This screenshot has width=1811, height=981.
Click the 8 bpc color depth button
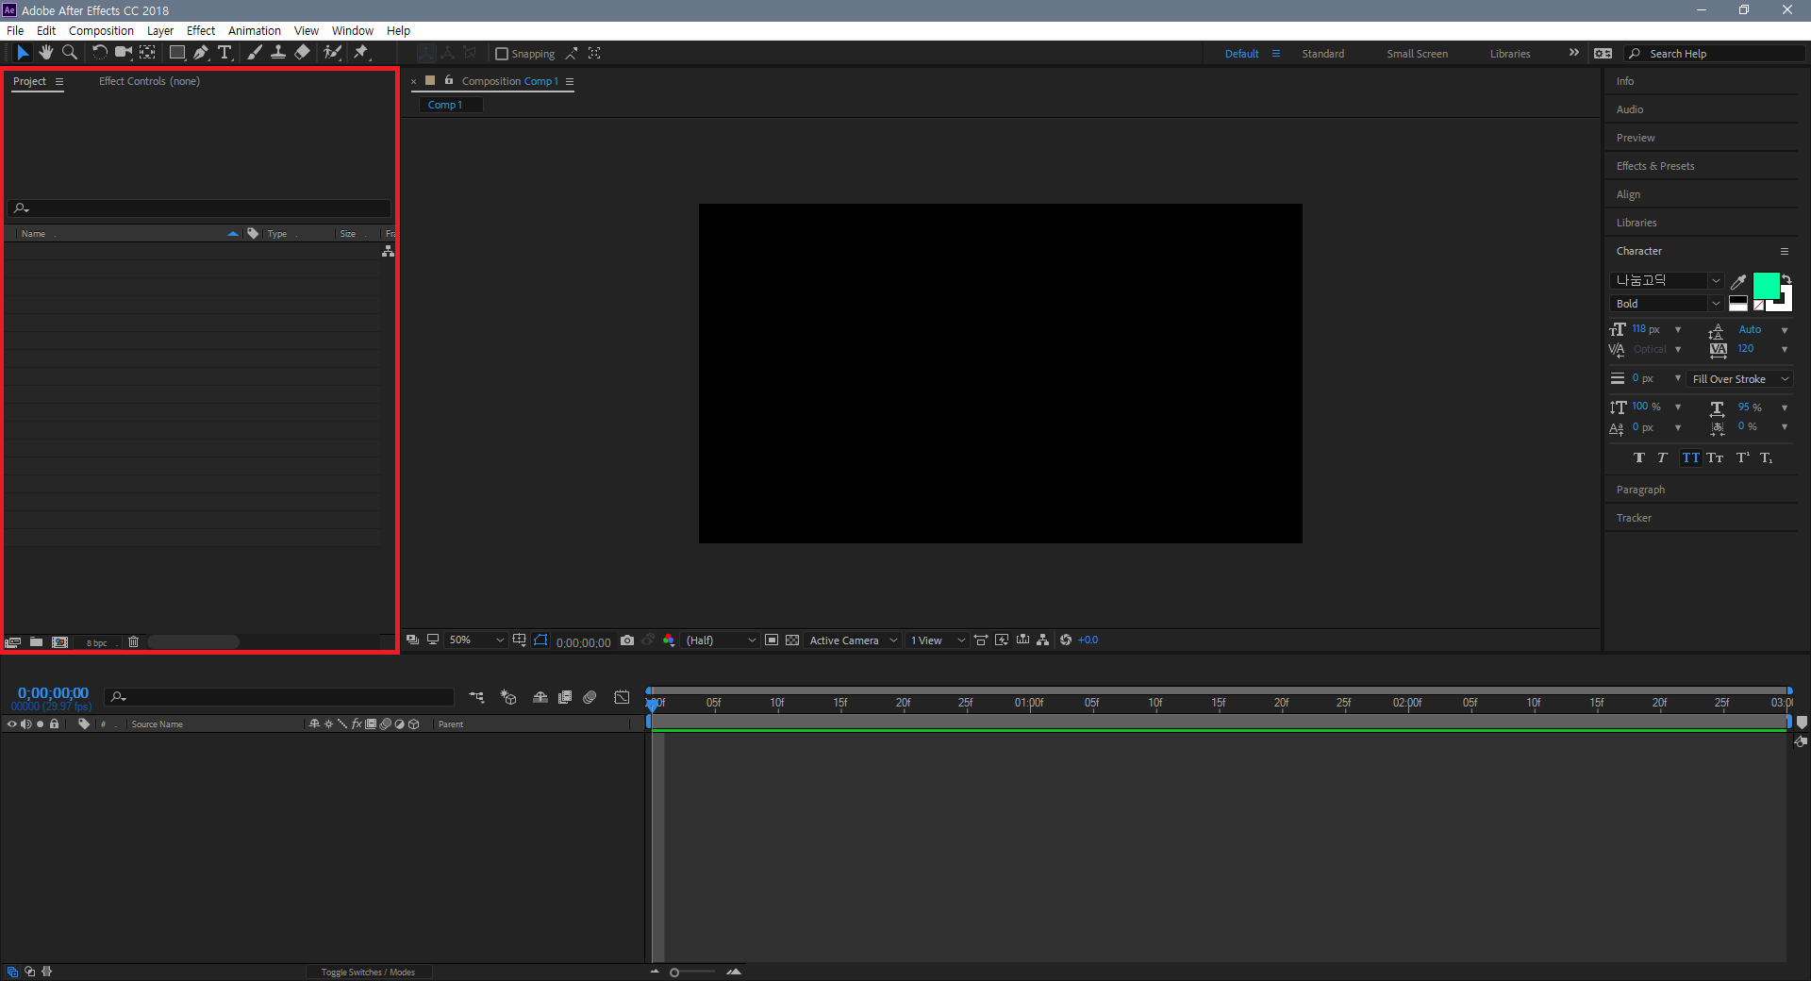(x=96, y=642)
